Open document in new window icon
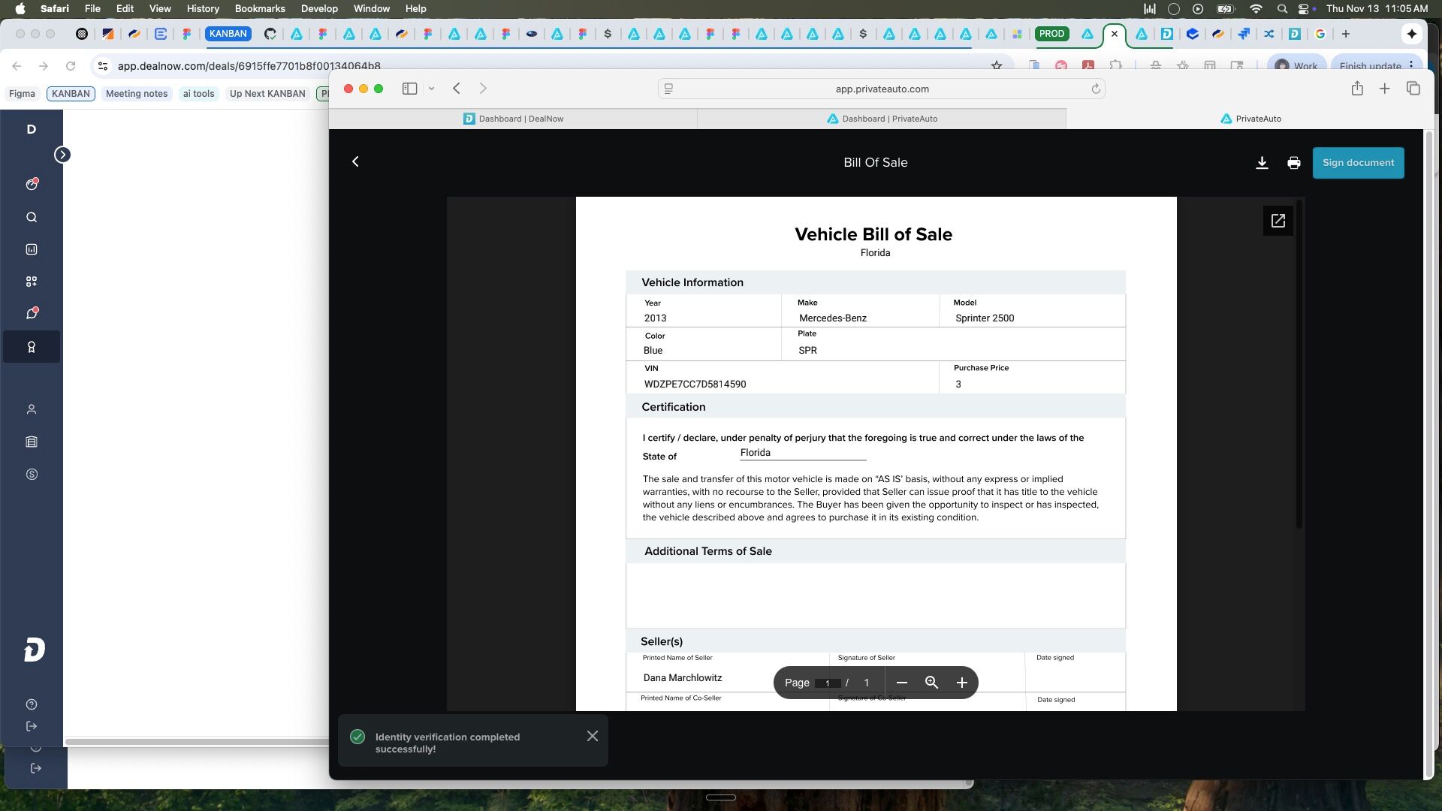The image size is (1442, 811). (x=1278, y=221)
